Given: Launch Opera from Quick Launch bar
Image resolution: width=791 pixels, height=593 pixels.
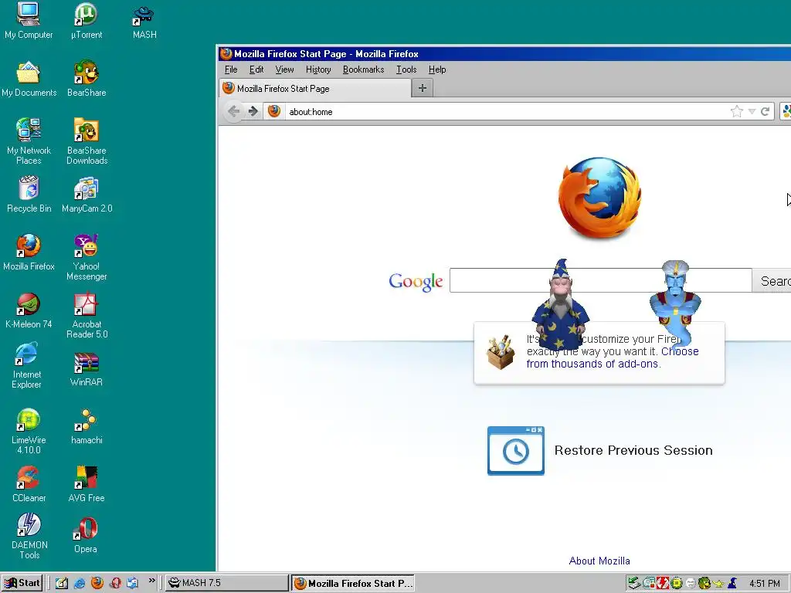Looking at the screenshot, I should [x=115, y=583].
